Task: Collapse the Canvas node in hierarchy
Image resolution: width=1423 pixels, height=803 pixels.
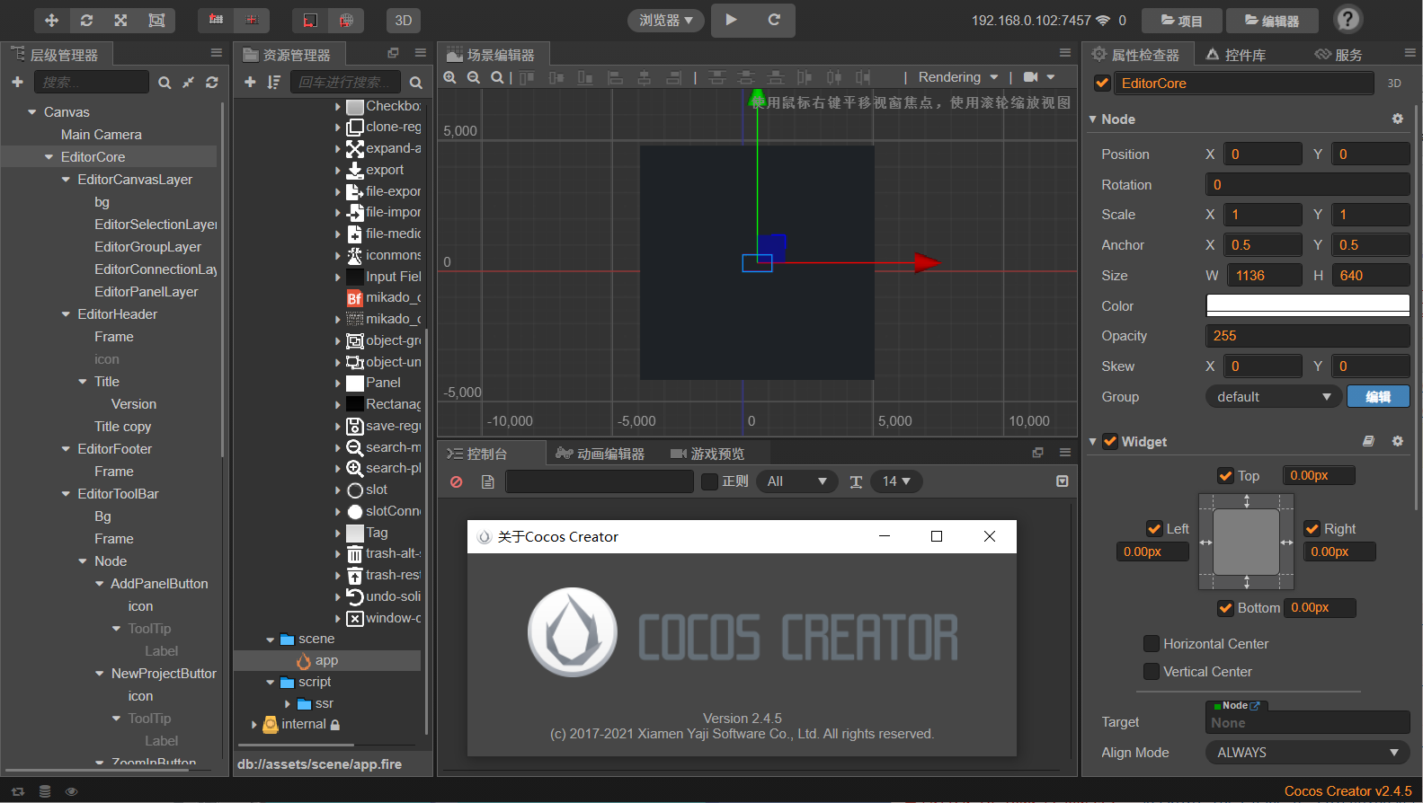Action: [x=32, y=112]
